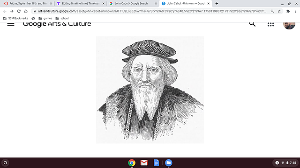
Task: Go back to the previous page
Action: click(x=5, y=11)
